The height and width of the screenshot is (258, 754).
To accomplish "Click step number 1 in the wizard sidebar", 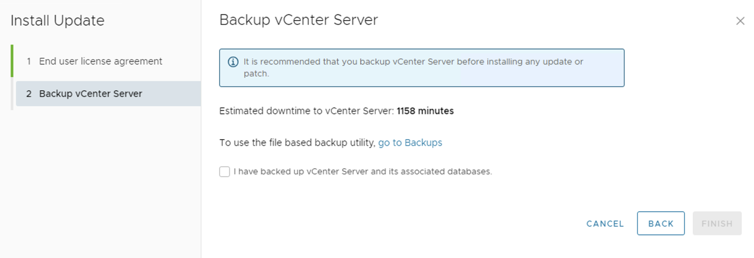I will coord(29,61).
